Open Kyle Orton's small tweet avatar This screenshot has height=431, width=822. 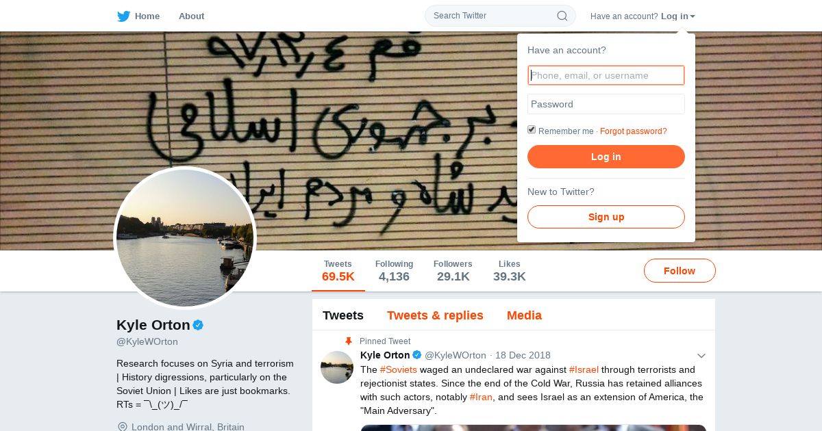click(337, 367)
